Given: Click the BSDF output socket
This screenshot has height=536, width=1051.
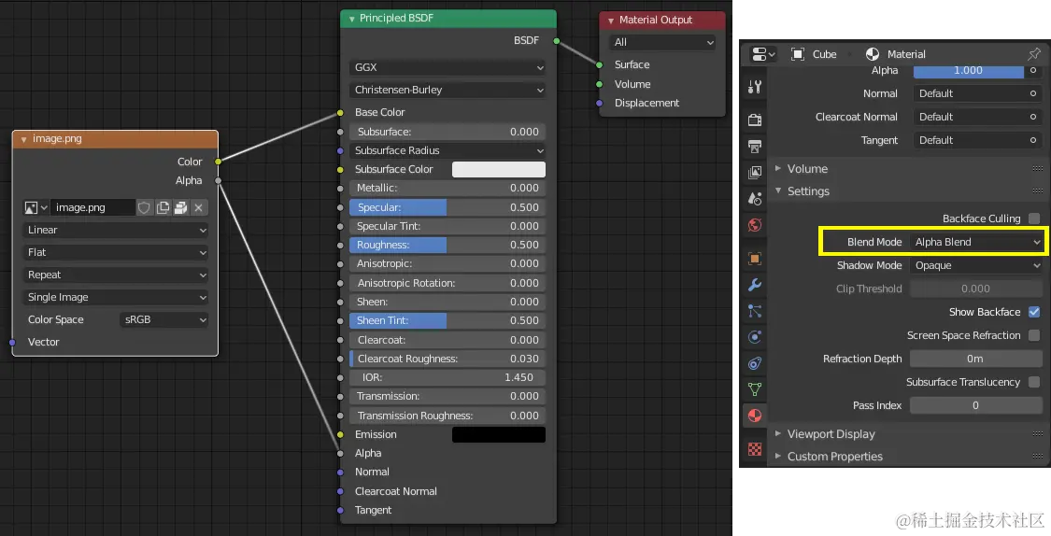Looking at the screenshot, I should point(557,41).
